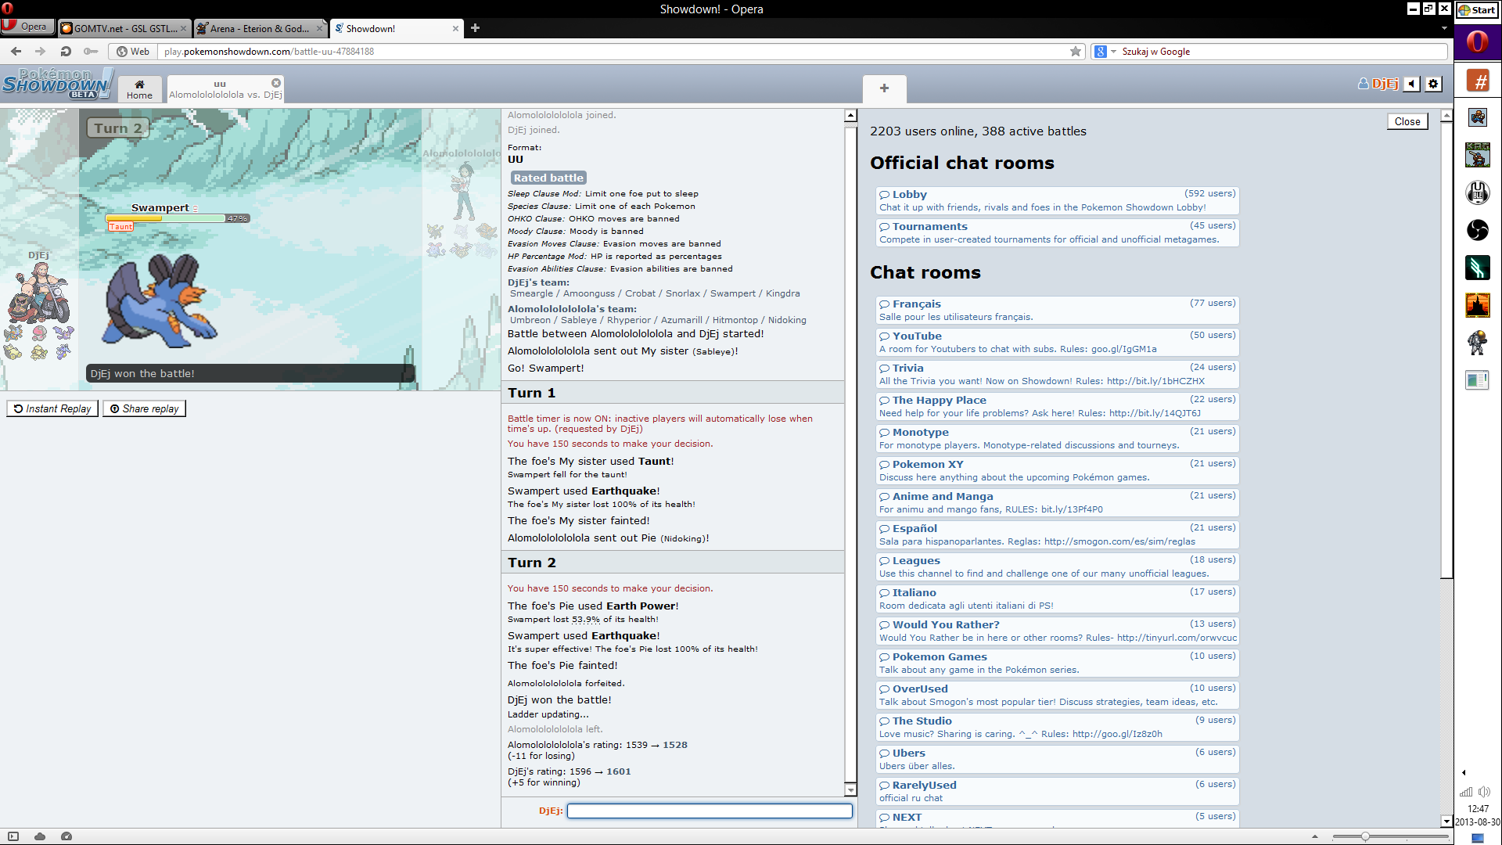This screenshot has width=1502, height=845.
Task: Join the RarelyUsed chat room
Action: coord(1058,791)
